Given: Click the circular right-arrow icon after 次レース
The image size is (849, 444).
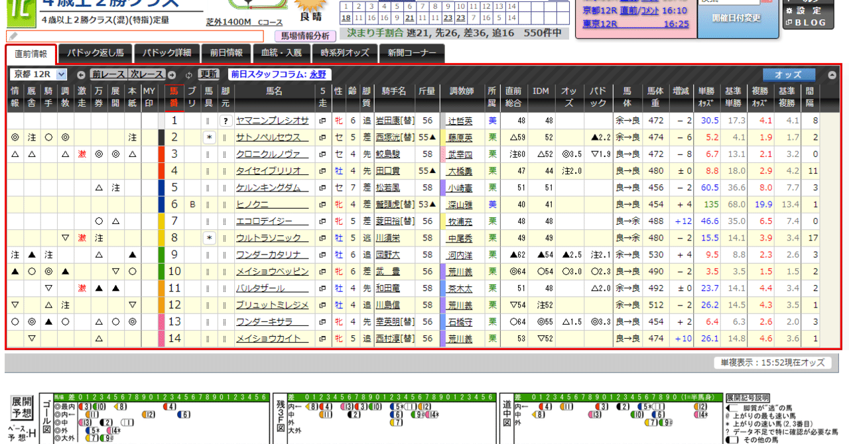Looking at the screenshot, I should [x=171, y=74].
